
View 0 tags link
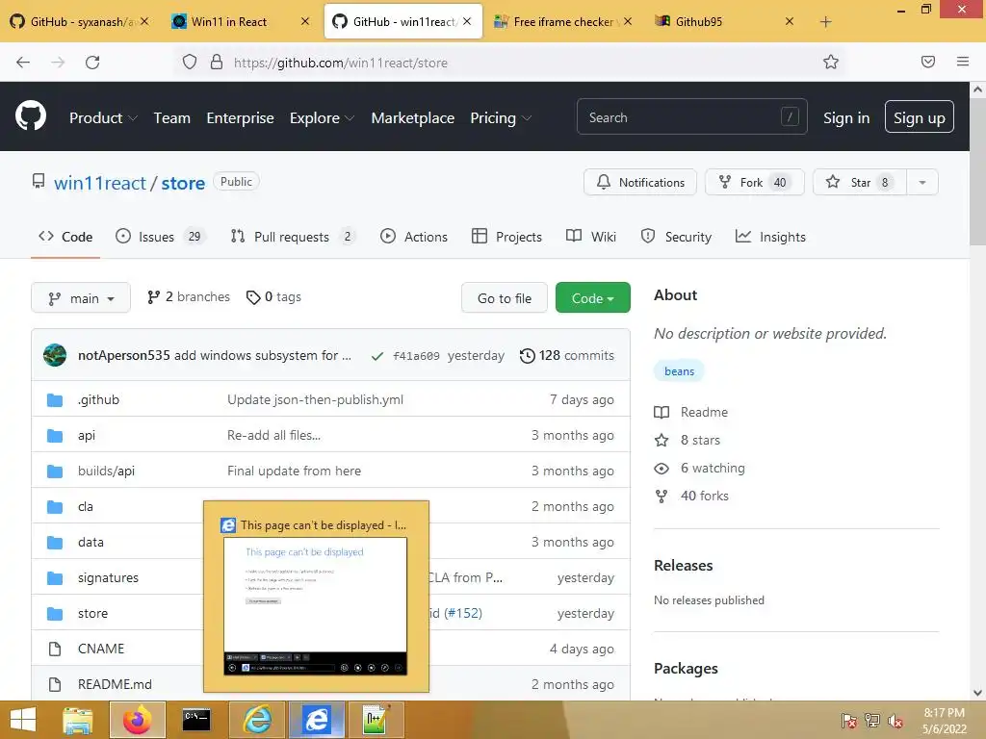coord(273,297)
